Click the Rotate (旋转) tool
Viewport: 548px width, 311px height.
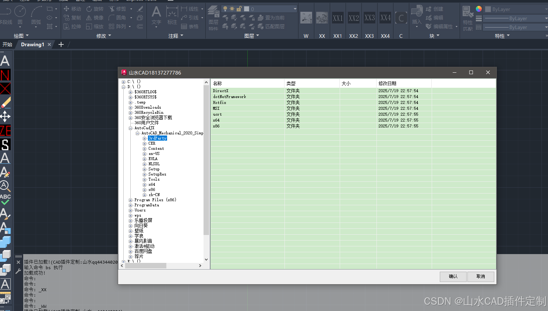point(95,9)
